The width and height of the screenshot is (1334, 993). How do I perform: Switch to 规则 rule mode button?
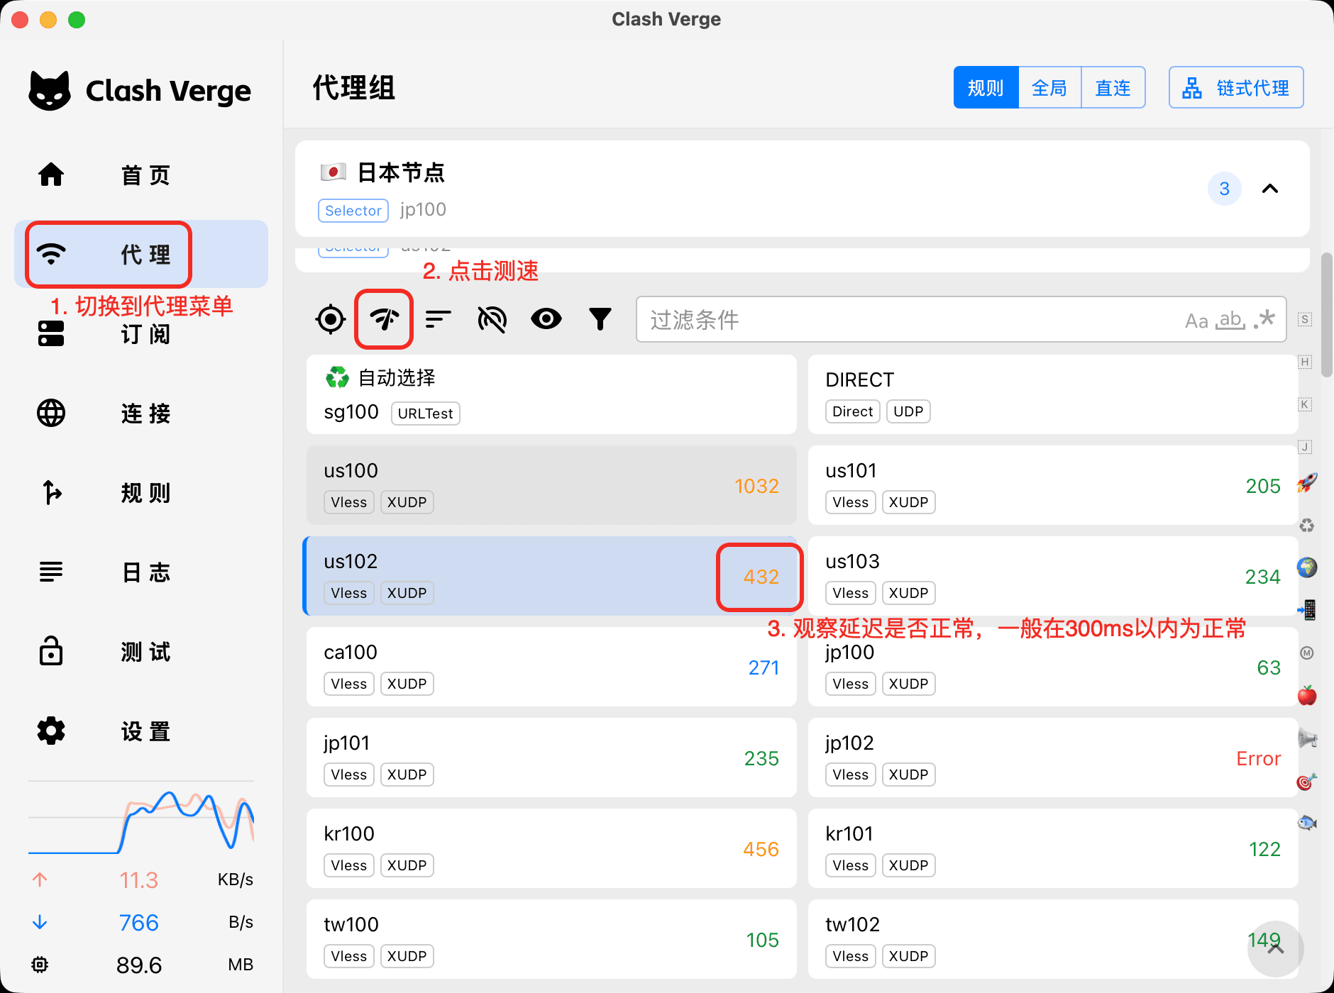pyautogui.click(x=986, y=88)
